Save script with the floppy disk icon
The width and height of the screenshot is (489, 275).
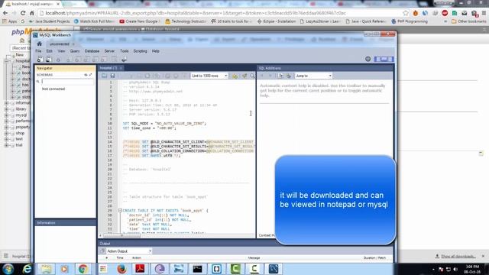(x=112, y=76)
